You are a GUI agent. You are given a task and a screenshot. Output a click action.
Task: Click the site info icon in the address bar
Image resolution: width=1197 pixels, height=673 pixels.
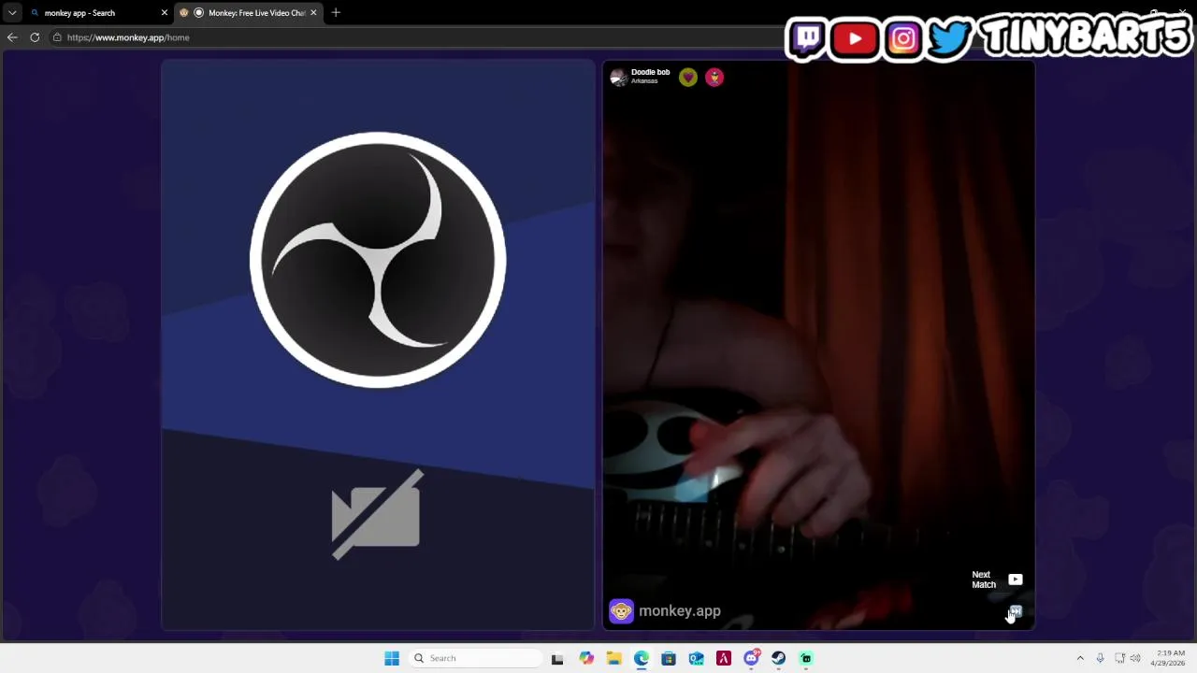click(x=57, y=37)
